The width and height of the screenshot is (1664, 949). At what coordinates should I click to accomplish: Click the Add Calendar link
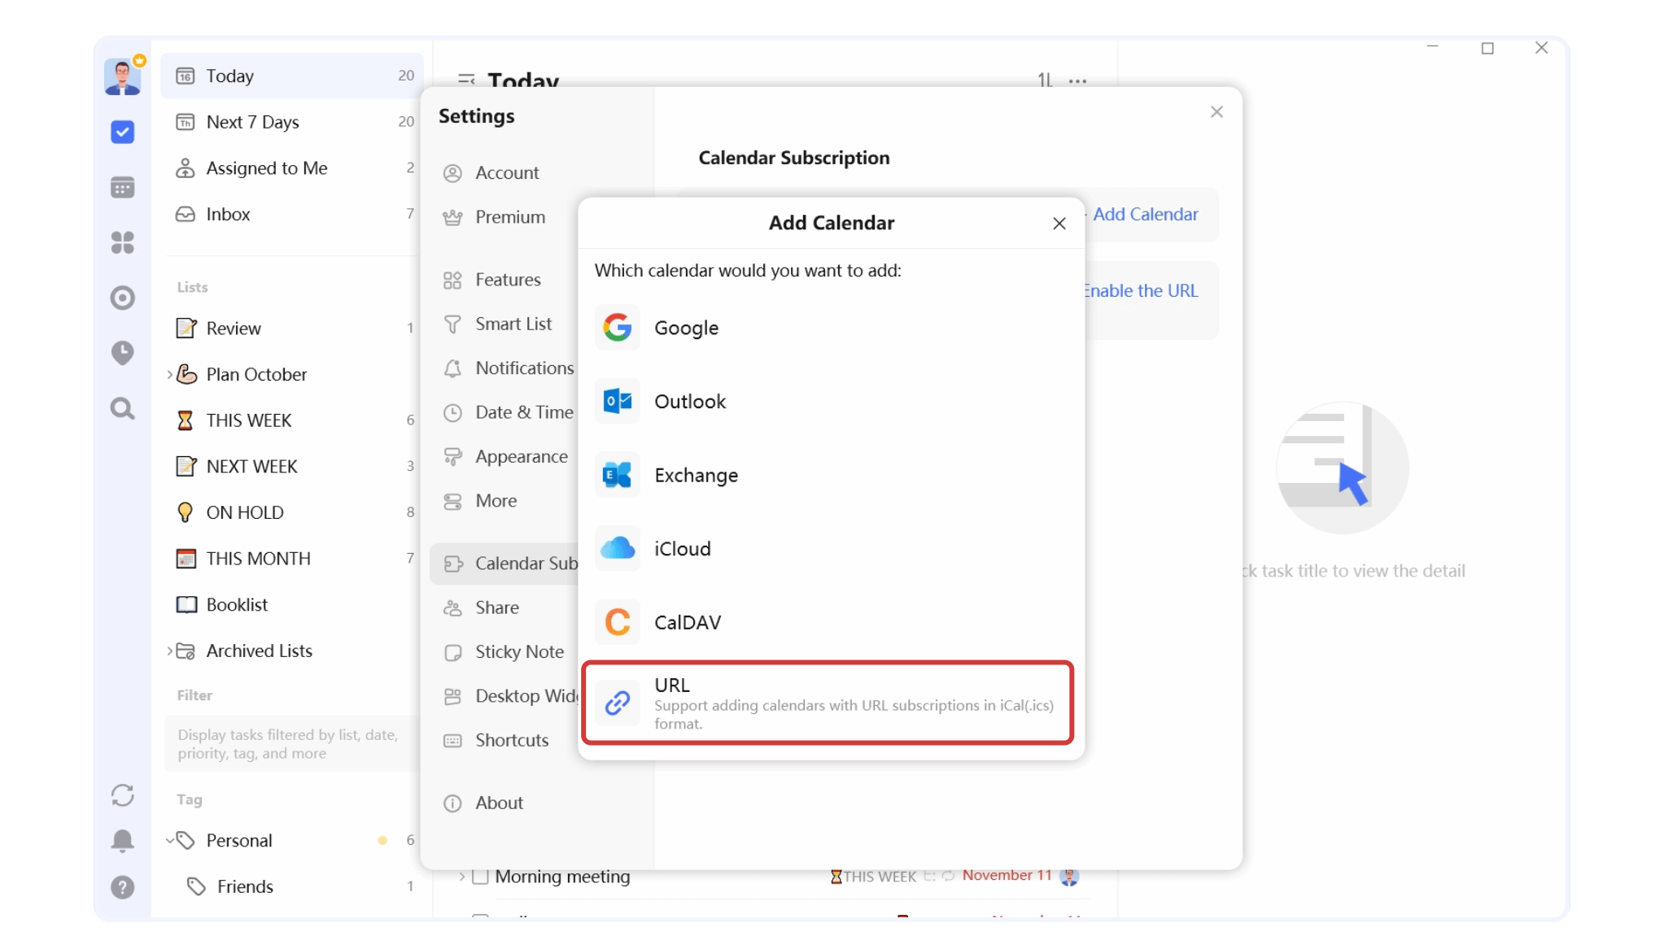[x=1145, y=215]
